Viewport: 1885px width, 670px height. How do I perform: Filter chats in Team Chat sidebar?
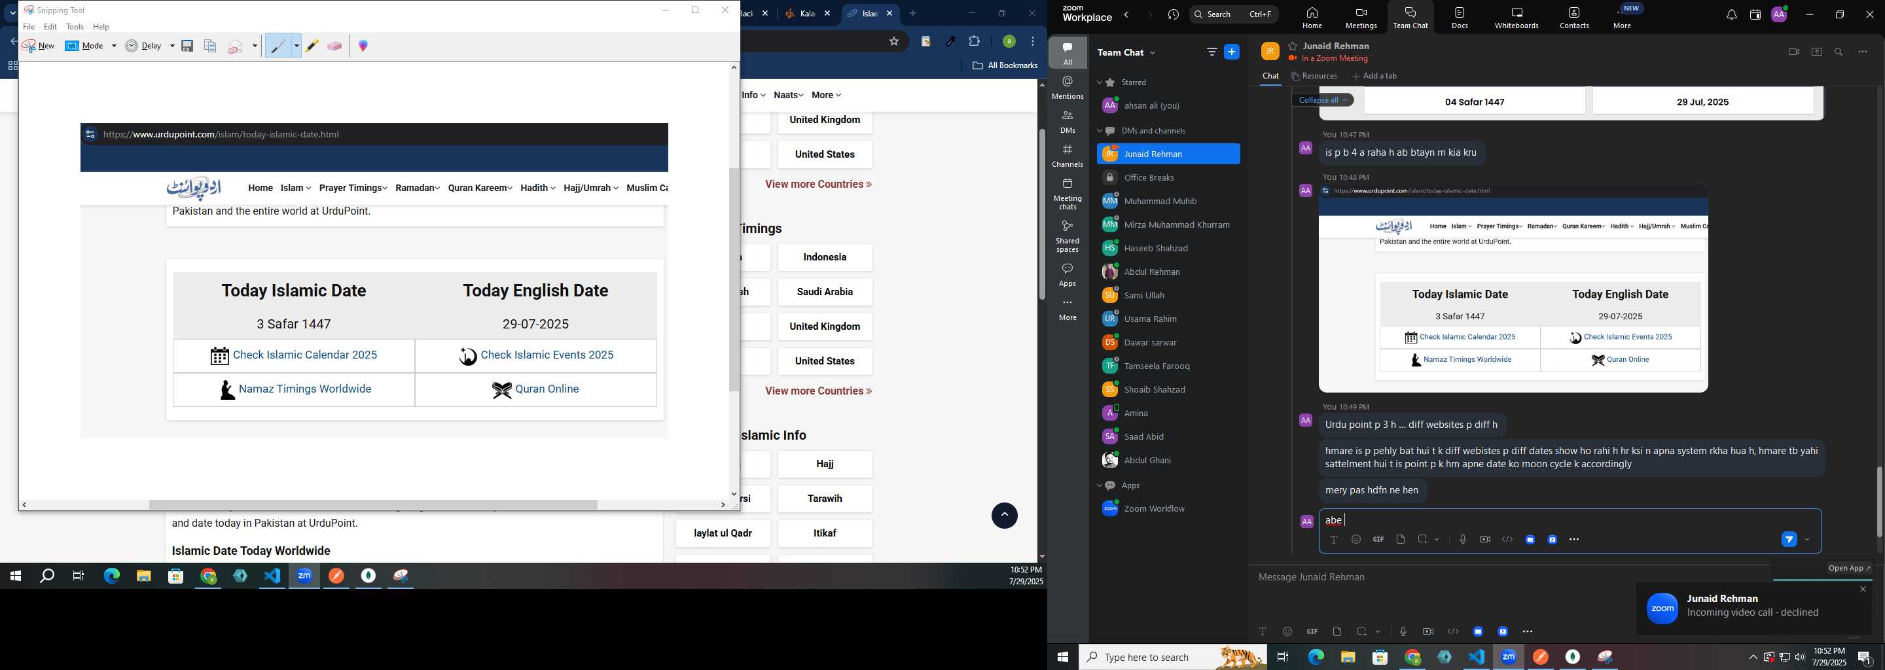1212,52
